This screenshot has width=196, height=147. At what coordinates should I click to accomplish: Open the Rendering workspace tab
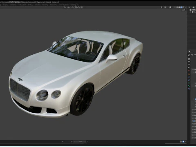[45, 5]
